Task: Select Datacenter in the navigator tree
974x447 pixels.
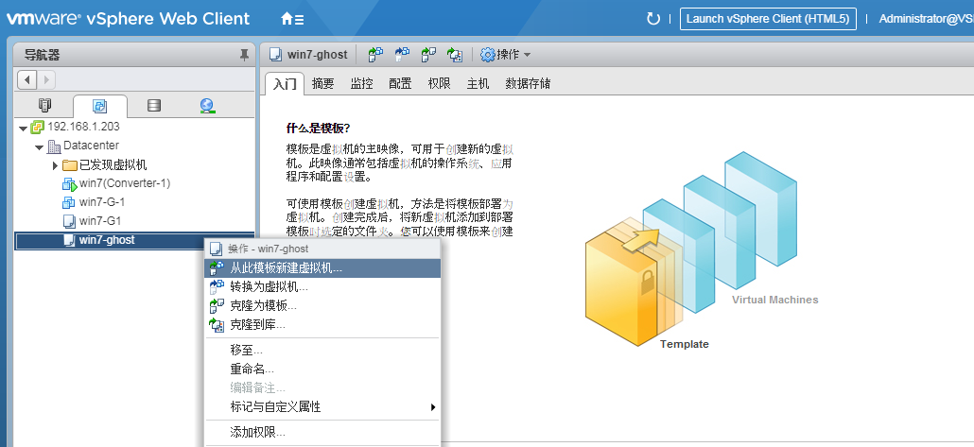Action: [91, 146]
